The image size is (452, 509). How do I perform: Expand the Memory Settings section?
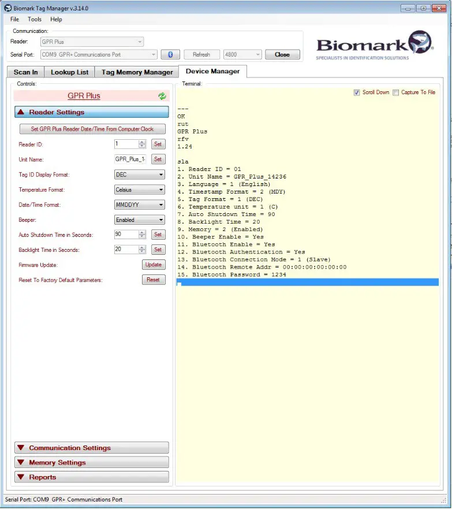tap(91, 462)
